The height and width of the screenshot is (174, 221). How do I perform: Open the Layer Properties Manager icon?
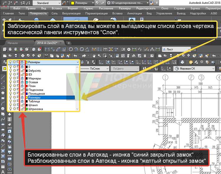(x=5, y=62)
